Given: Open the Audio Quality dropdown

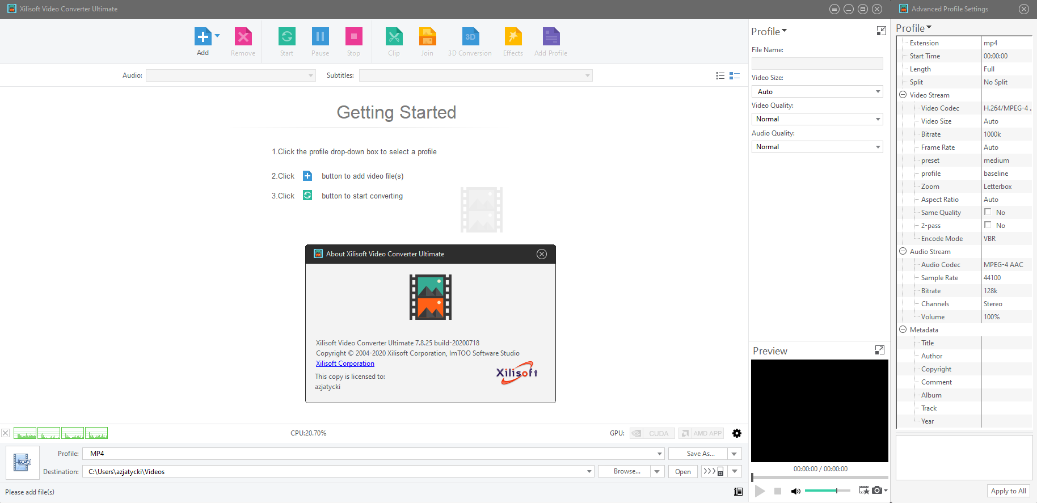Looking at the screenshot, I should [x=817, y=147].
